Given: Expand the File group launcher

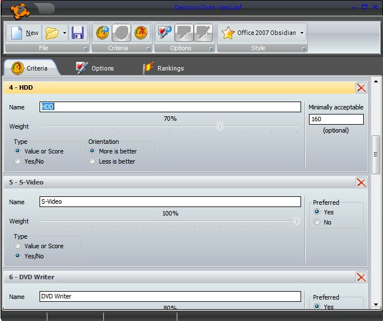Looking at the screenshot, I should click(x=85, y=49).
